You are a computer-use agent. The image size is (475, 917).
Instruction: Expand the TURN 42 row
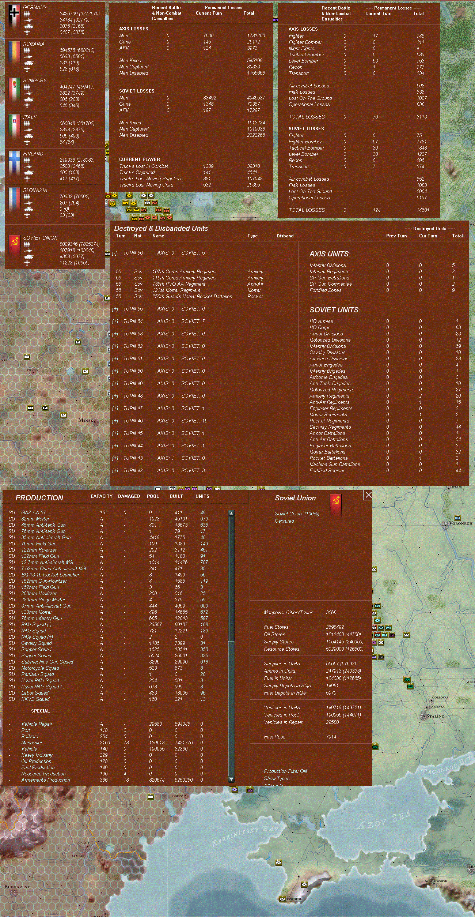coord(115,471)
